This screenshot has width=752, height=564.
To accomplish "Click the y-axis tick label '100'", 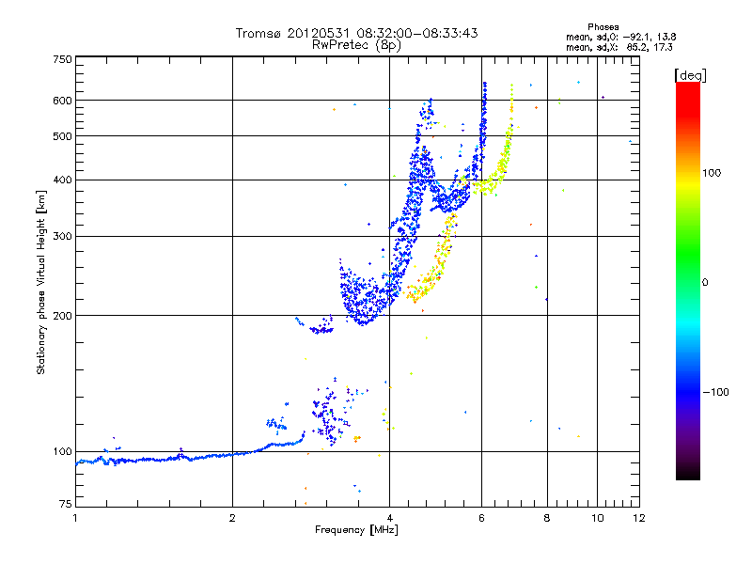I will pyautogui.click(x=62, y=452).
